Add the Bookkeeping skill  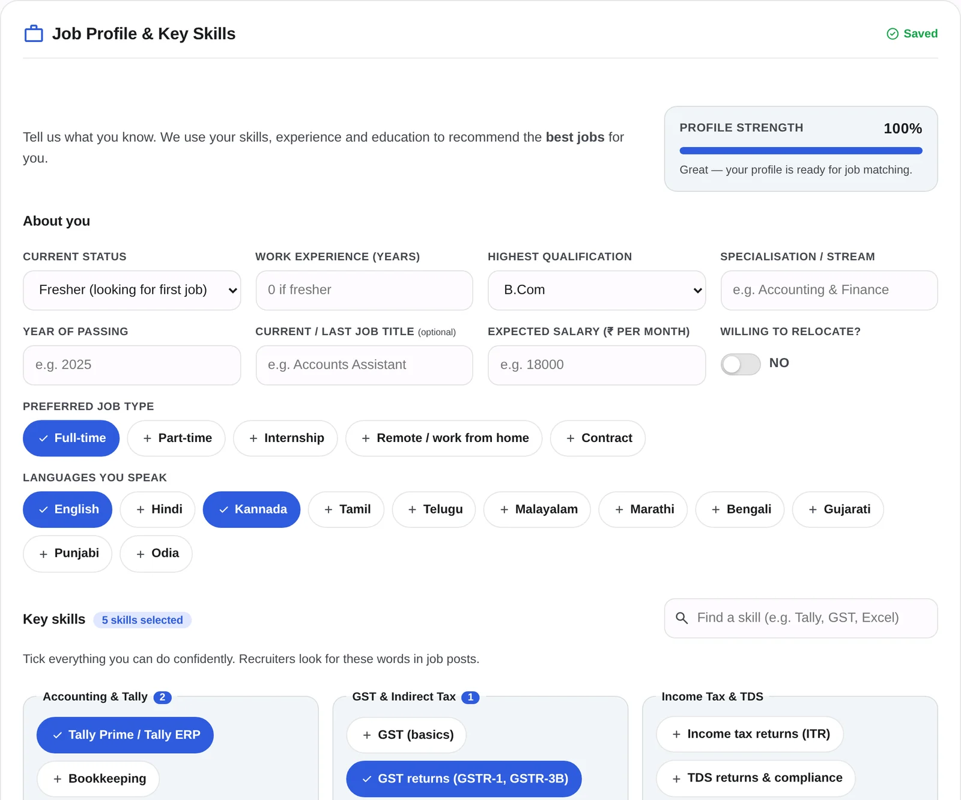click(x=98, y=779)
